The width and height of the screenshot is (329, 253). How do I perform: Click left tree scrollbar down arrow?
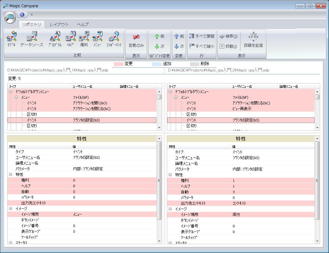(x=159, y=128)
